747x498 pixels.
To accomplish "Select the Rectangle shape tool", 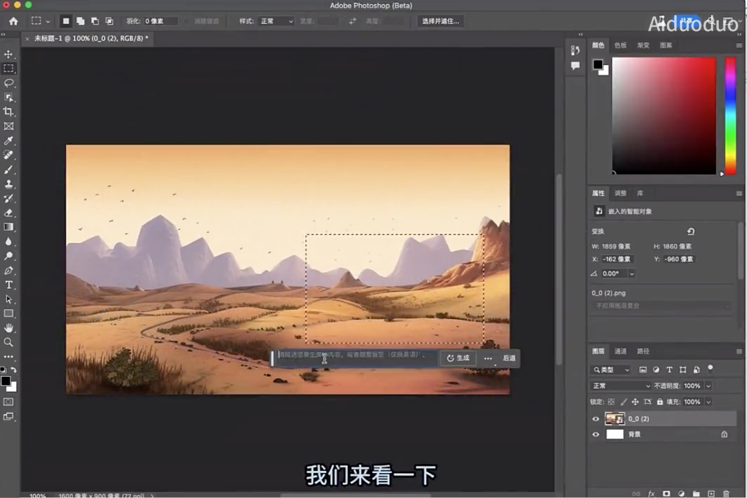I will pyautogui.click(x=9, y=314).
